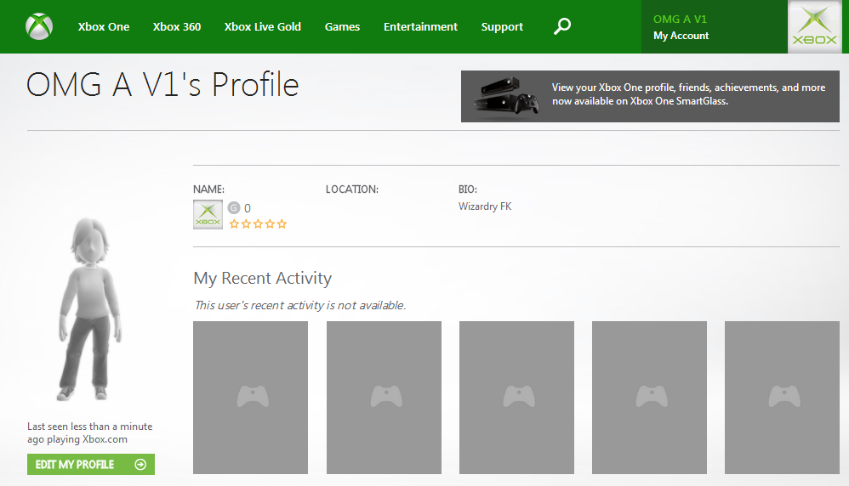The image size is (849, 486).
Task: Click the Xbox sphere logo
Action: 39,26
